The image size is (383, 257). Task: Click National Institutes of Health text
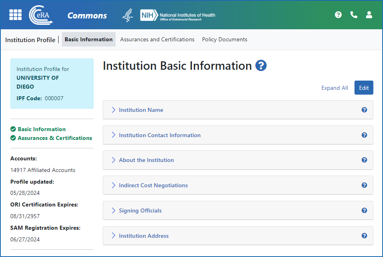click(x=187, y=15)
